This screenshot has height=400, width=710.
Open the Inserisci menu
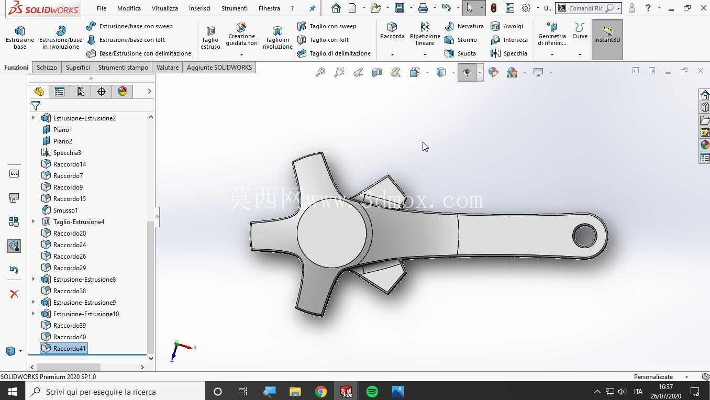[199, 8]
